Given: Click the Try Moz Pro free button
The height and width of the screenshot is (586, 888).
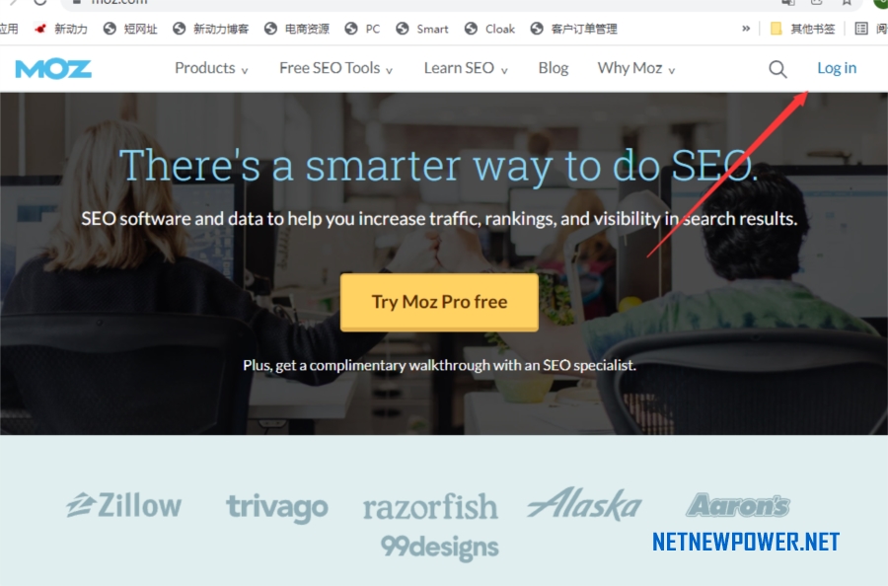Looking at the screenshot, I should click(x=439, y=302).
